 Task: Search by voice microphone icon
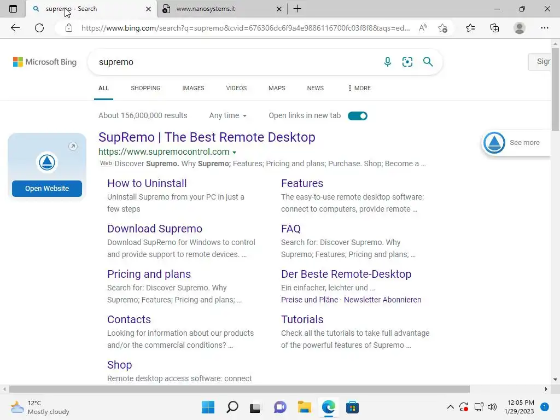point(388,62)
